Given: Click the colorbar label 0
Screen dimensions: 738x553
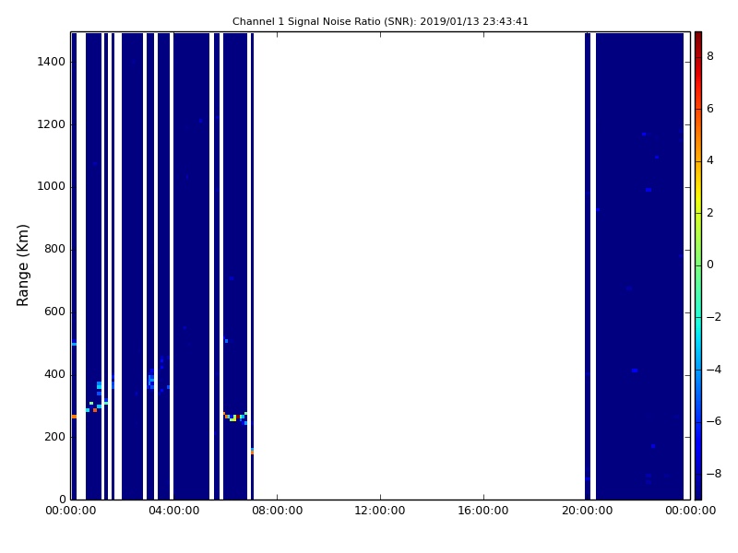Looking at the screenshot, I should (x=710, y=265).
